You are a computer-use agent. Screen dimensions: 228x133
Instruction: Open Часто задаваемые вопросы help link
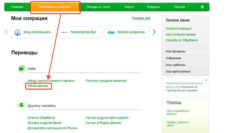coord(177,112)
